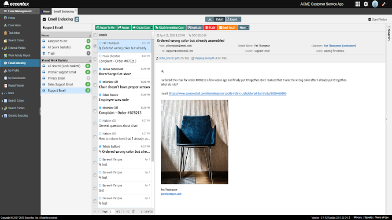The width and height of the screenshot is (392, 220).
Task: Switch to the Home tab
Action: [x=46, y=11]
